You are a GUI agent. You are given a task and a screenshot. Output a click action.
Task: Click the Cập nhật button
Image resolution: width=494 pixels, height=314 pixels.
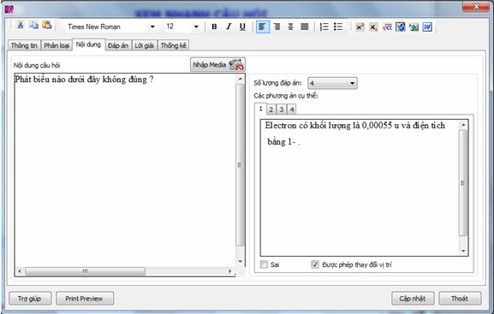(x=413, y=299)
